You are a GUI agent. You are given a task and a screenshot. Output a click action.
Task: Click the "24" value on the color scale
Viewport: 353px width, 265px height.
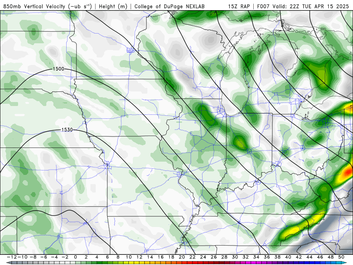(x=203, y=257)
